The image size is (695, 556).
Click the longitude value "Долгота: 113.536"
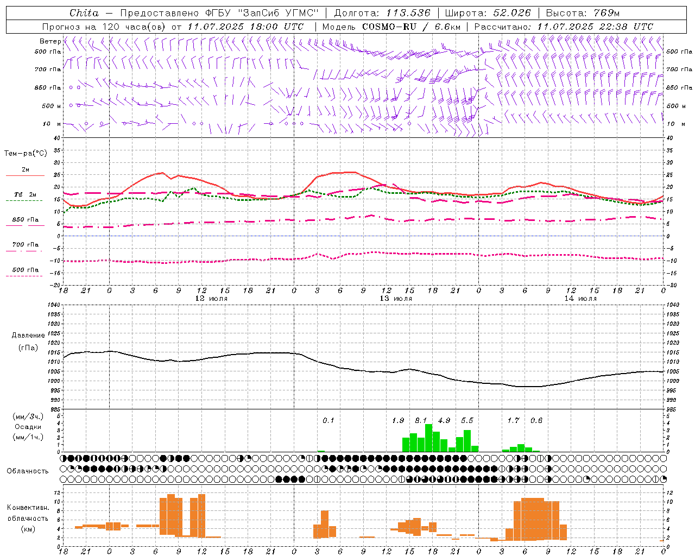382,13
